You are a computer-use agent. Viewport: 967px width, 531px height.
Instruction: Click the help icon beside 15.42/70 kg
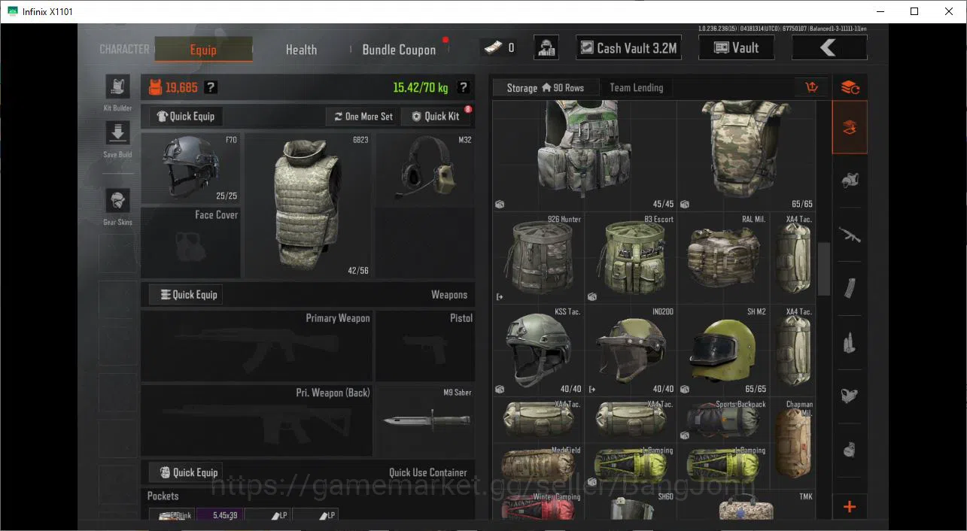[x=464, y=87]
